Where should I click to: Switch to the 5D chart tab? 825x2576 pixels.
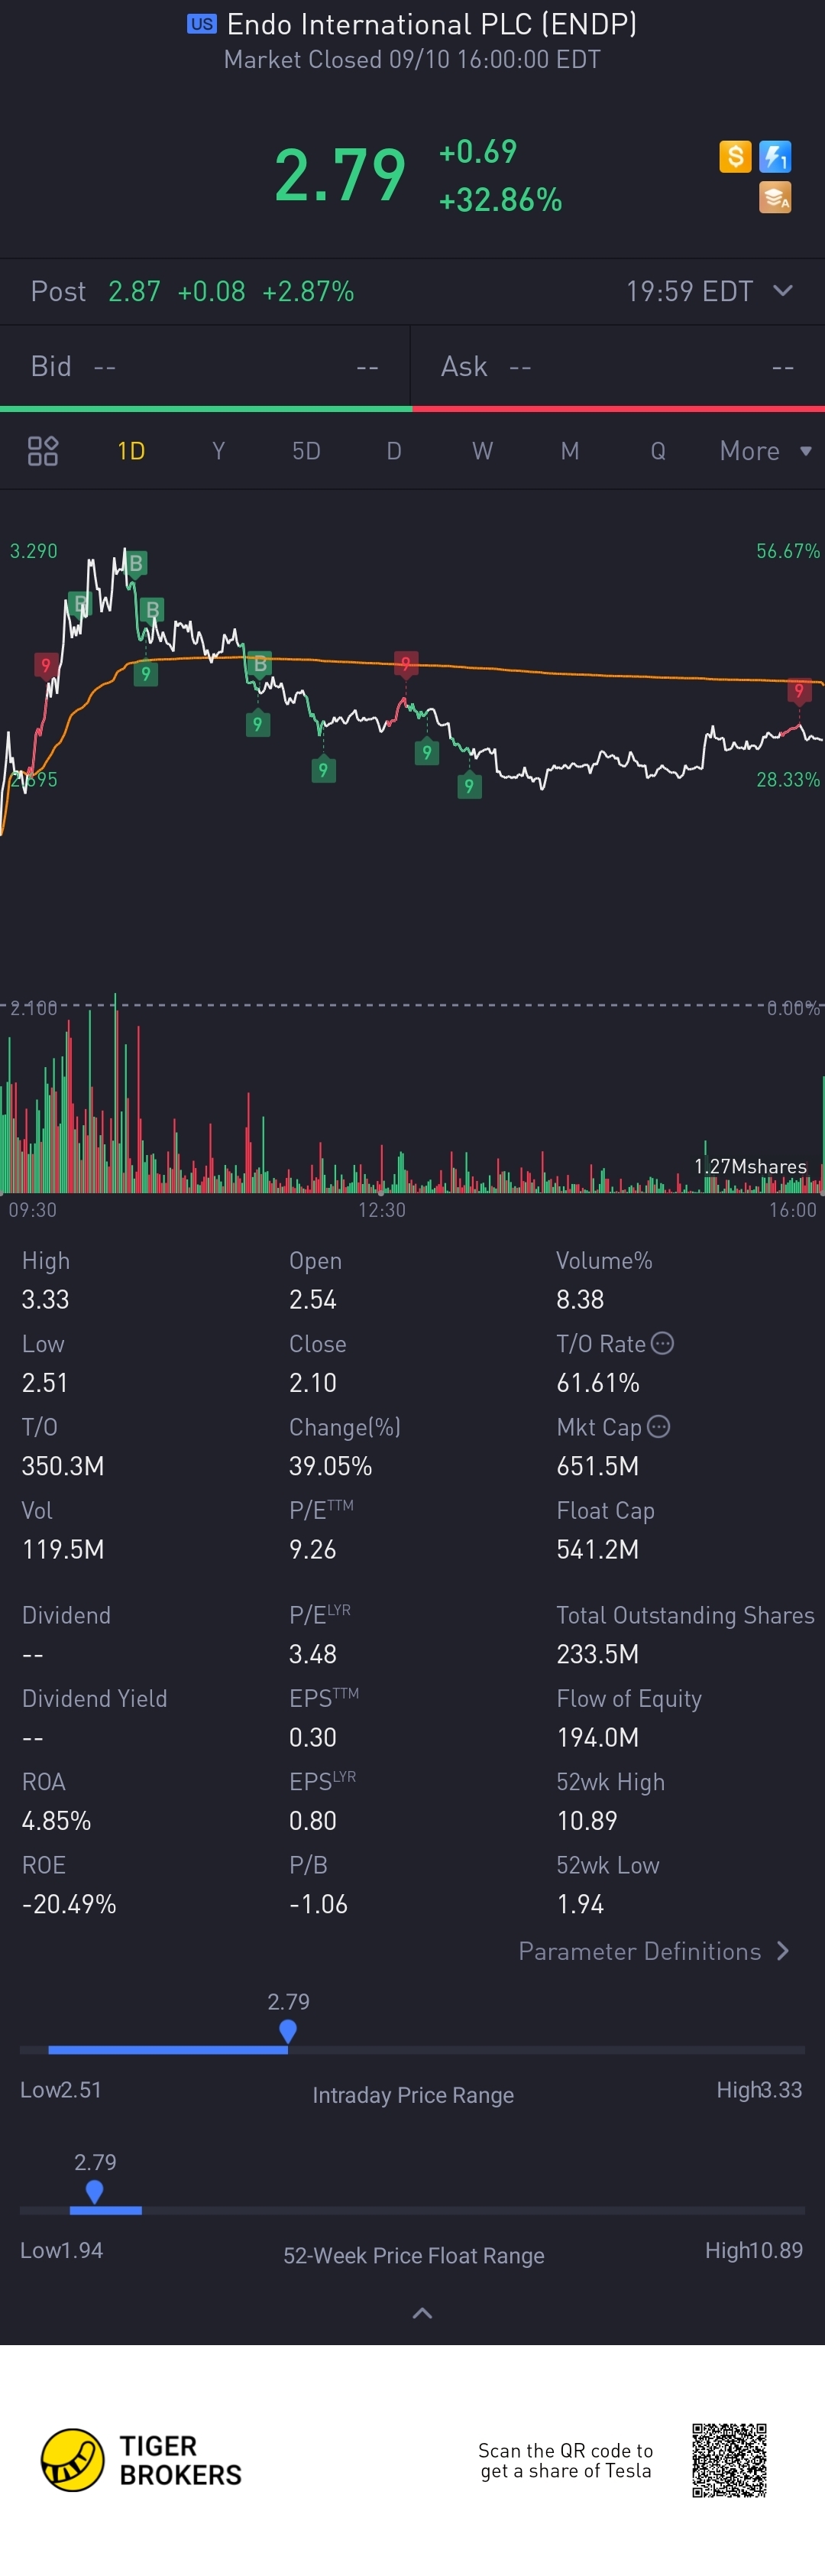pos(306,451)
